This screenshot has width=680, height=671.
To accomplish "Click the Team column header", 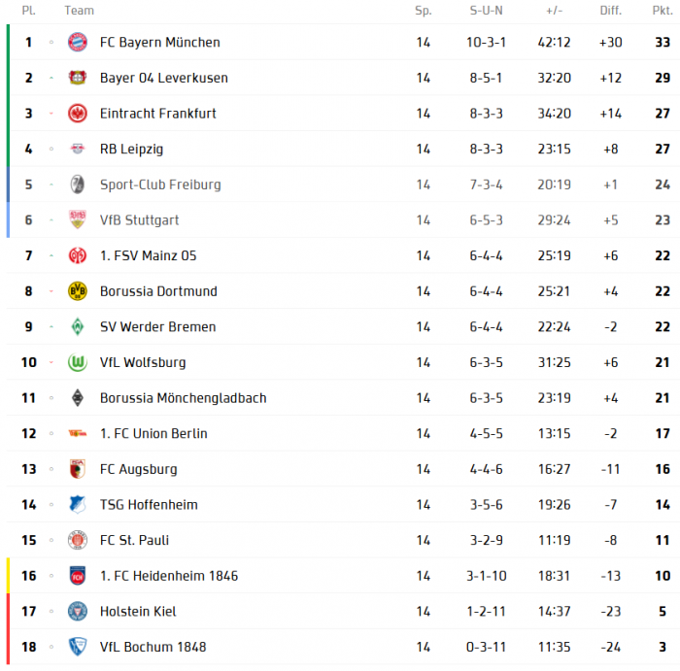I will point(80,11).
